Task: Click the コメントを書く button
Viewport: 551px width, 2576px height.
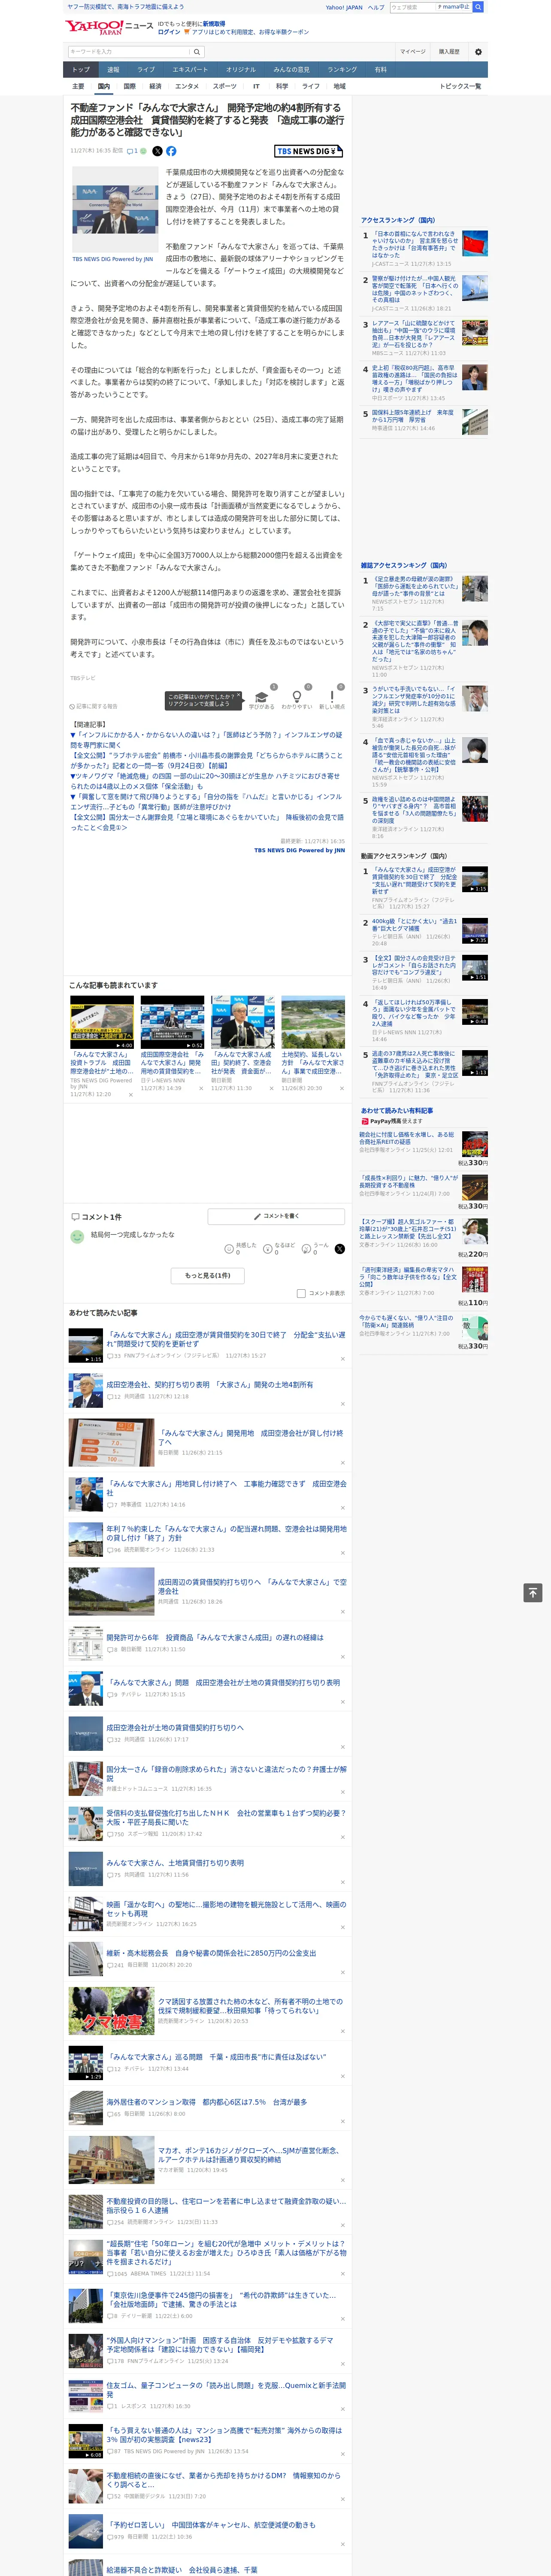Action: [x=276, y=1216]
